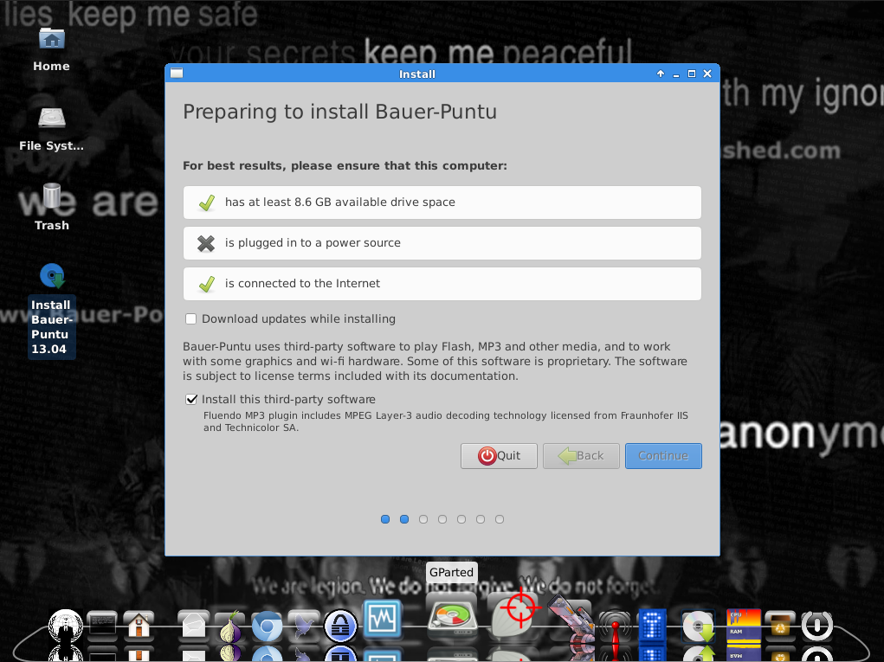Minimize the Install window
The height and width of the screenshot is (662, 884).
click(676, 74)
